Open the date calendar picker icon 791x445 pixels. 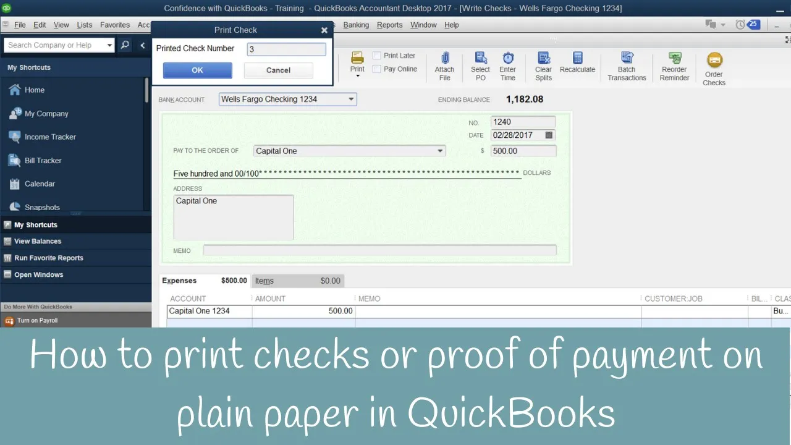[549, 135]
